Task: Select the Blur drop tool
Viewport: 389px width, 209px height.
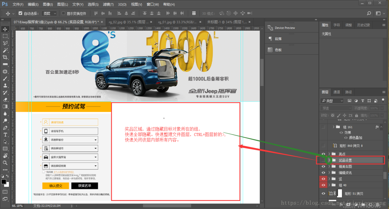Action: coord(5,114)
